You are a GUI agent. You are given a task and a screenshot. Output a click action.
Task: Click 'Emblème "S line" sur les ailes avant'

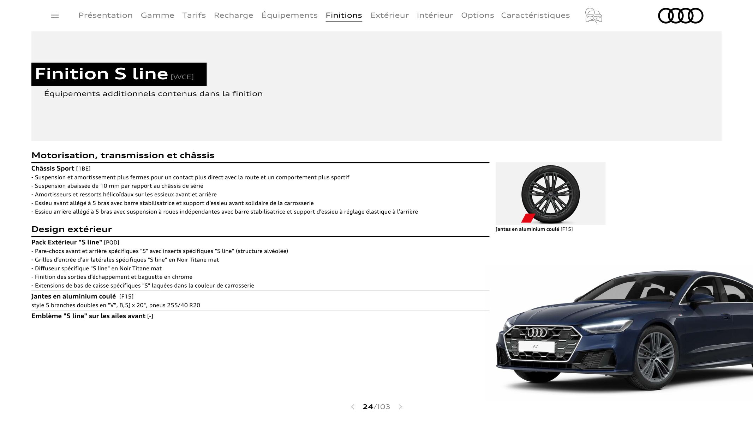92,316
